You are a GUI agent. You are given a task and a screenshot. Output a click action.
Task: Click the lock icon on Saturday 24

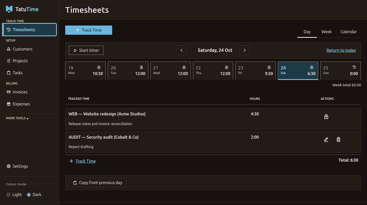point(311,67)
